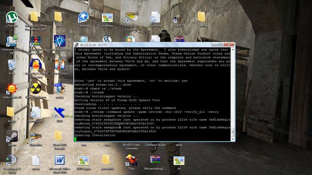Select the spray desktop label

(179, 145)
